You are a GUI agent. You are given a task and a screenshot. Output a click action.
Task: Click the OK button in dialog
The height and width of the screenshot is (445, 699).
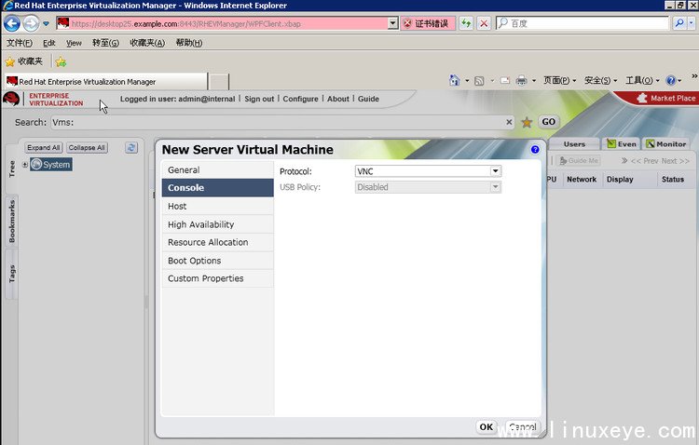(486, 426)
